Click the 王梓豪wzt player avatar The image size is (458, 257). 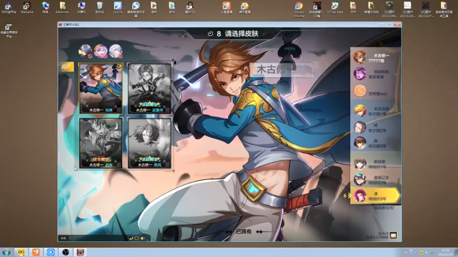[360, 91]
